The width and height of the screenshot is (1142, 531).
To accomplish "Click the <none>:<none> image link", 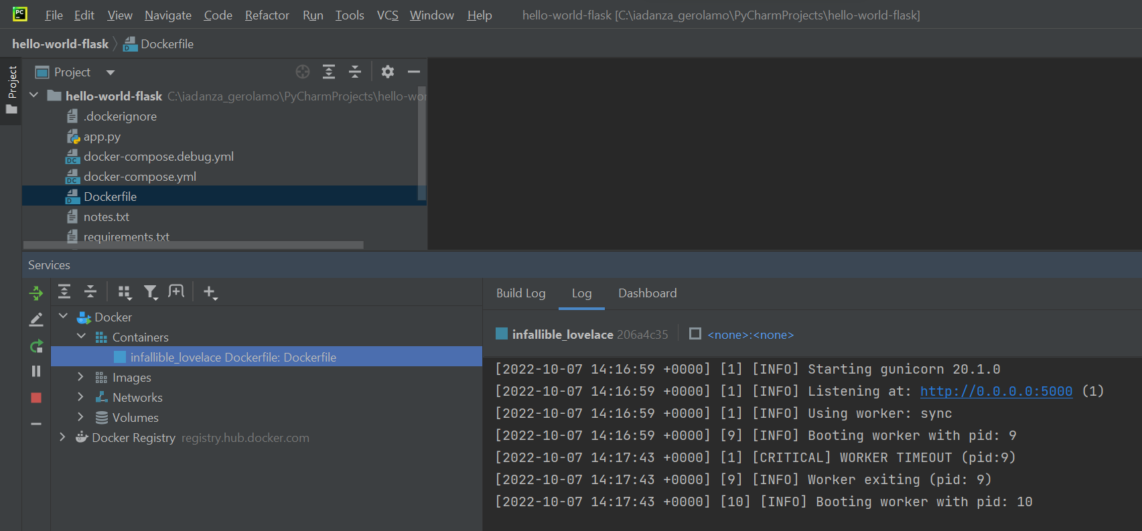I will pos(750,335).
